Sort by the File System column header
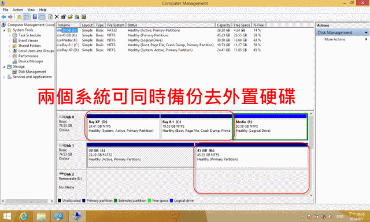The image size is (370, 222). pyautogui.click(x=116, y=25)
